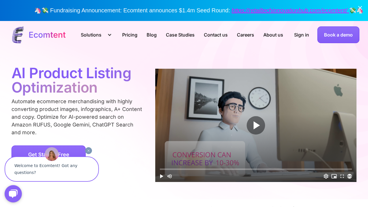Expand the Solutions dropdown chevron
Screen dimensions: 368x207
(110, 35)
